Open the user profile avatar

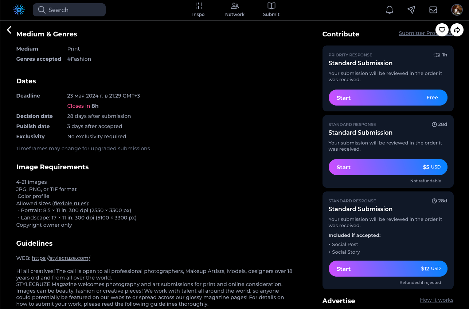[x=457, y=10]
